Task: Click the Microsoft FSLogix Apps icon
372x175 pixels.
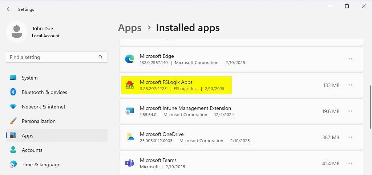Action: (x=130, y=85)
